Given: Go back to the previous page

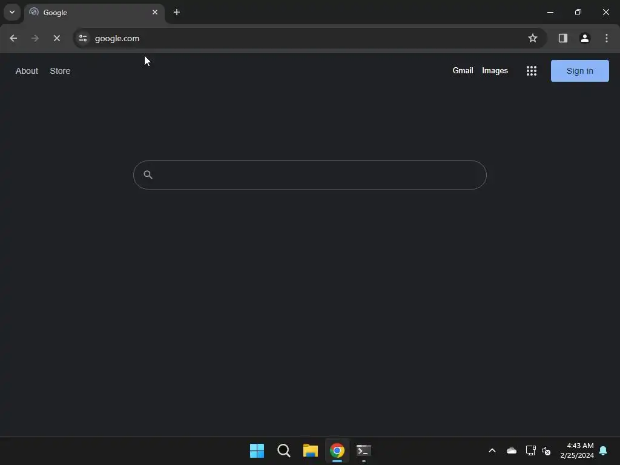Looking at the screenshot, I should tap(13, 38).
